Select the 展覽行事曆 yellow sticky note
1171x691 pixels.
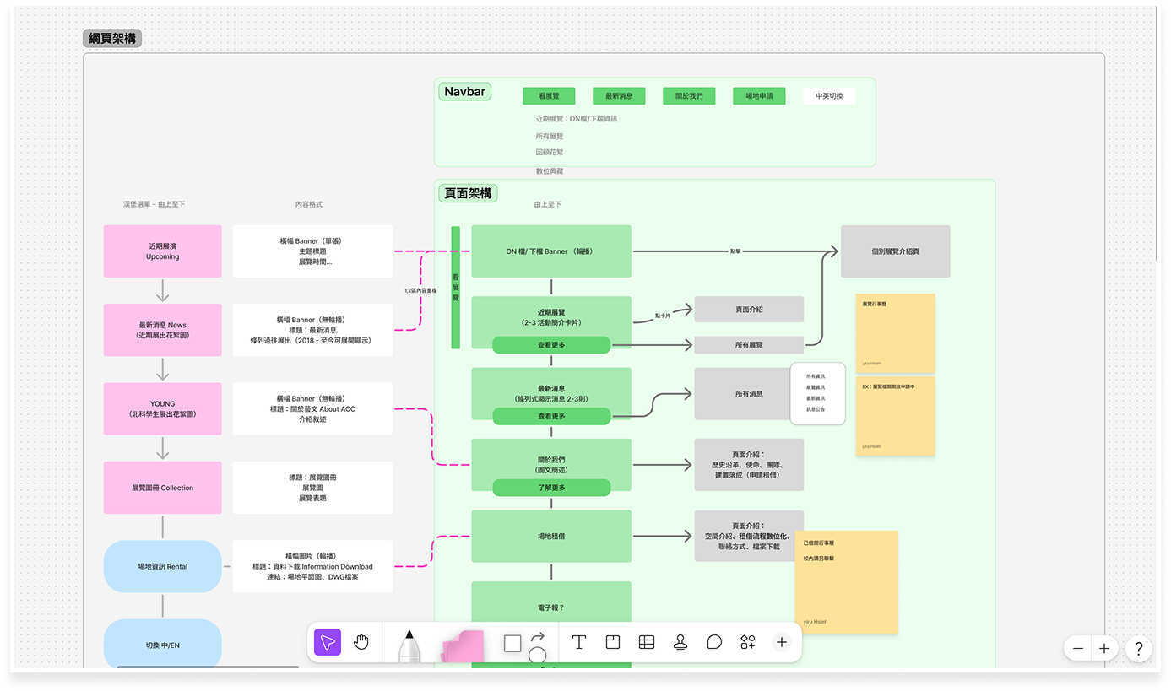[896, 333]
